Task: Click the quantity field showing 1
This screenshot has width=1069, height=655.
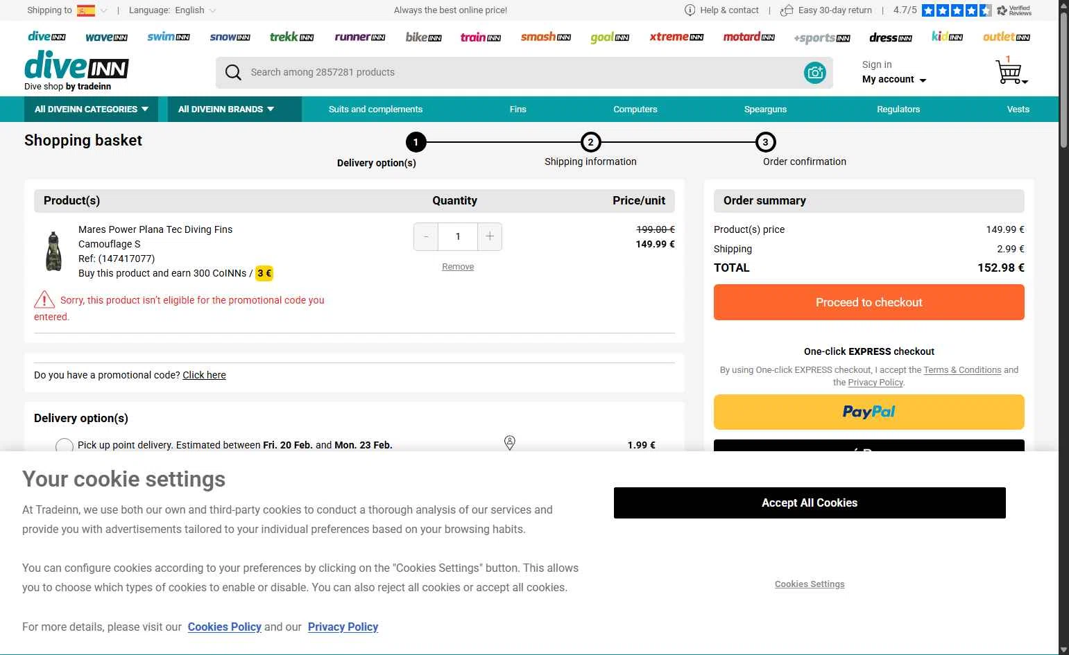Action: (458, 237)
